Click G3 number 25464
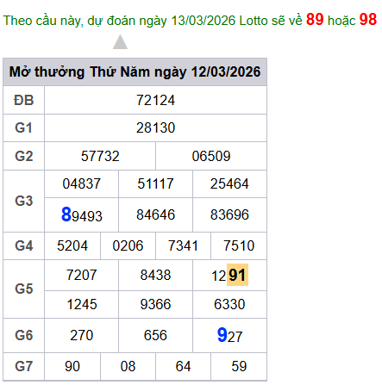The height and width of the screenshot is (385, 382). point(229,183)
